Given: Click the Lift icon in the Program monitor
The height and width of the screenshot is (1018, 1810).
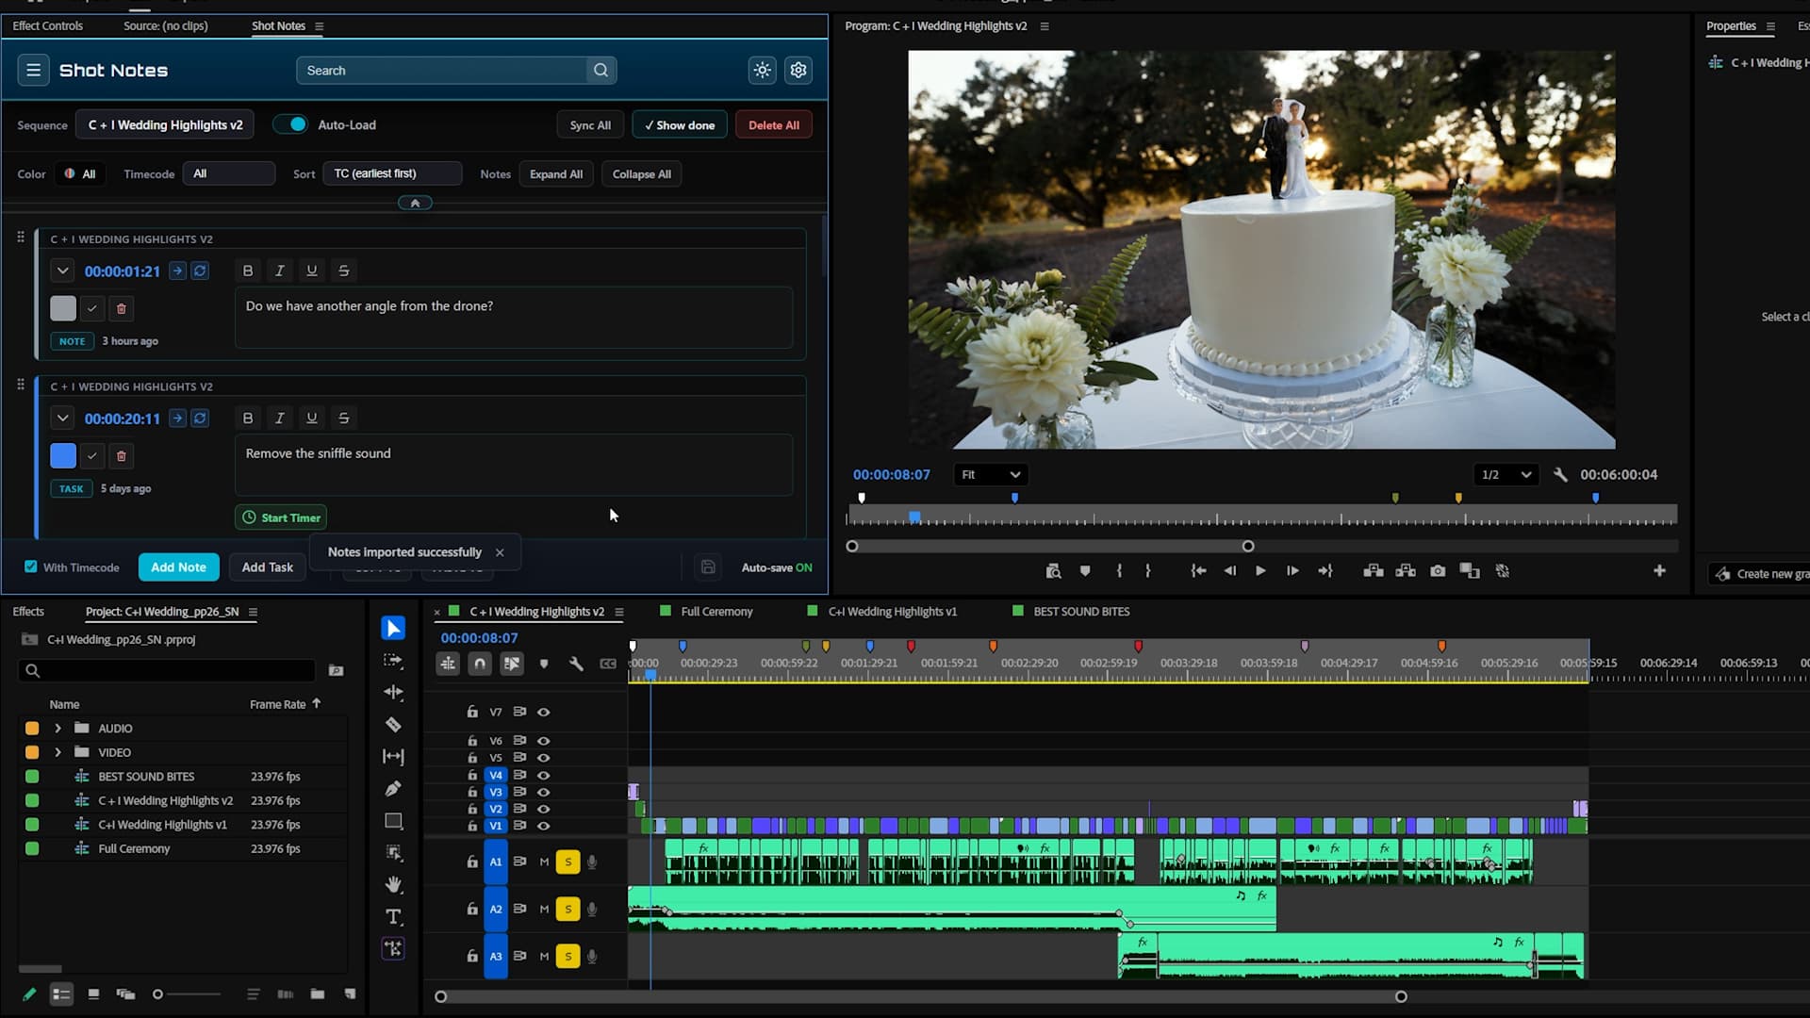Looking at the screenshot, I should pyautogui.click(x=1373, y=570).
